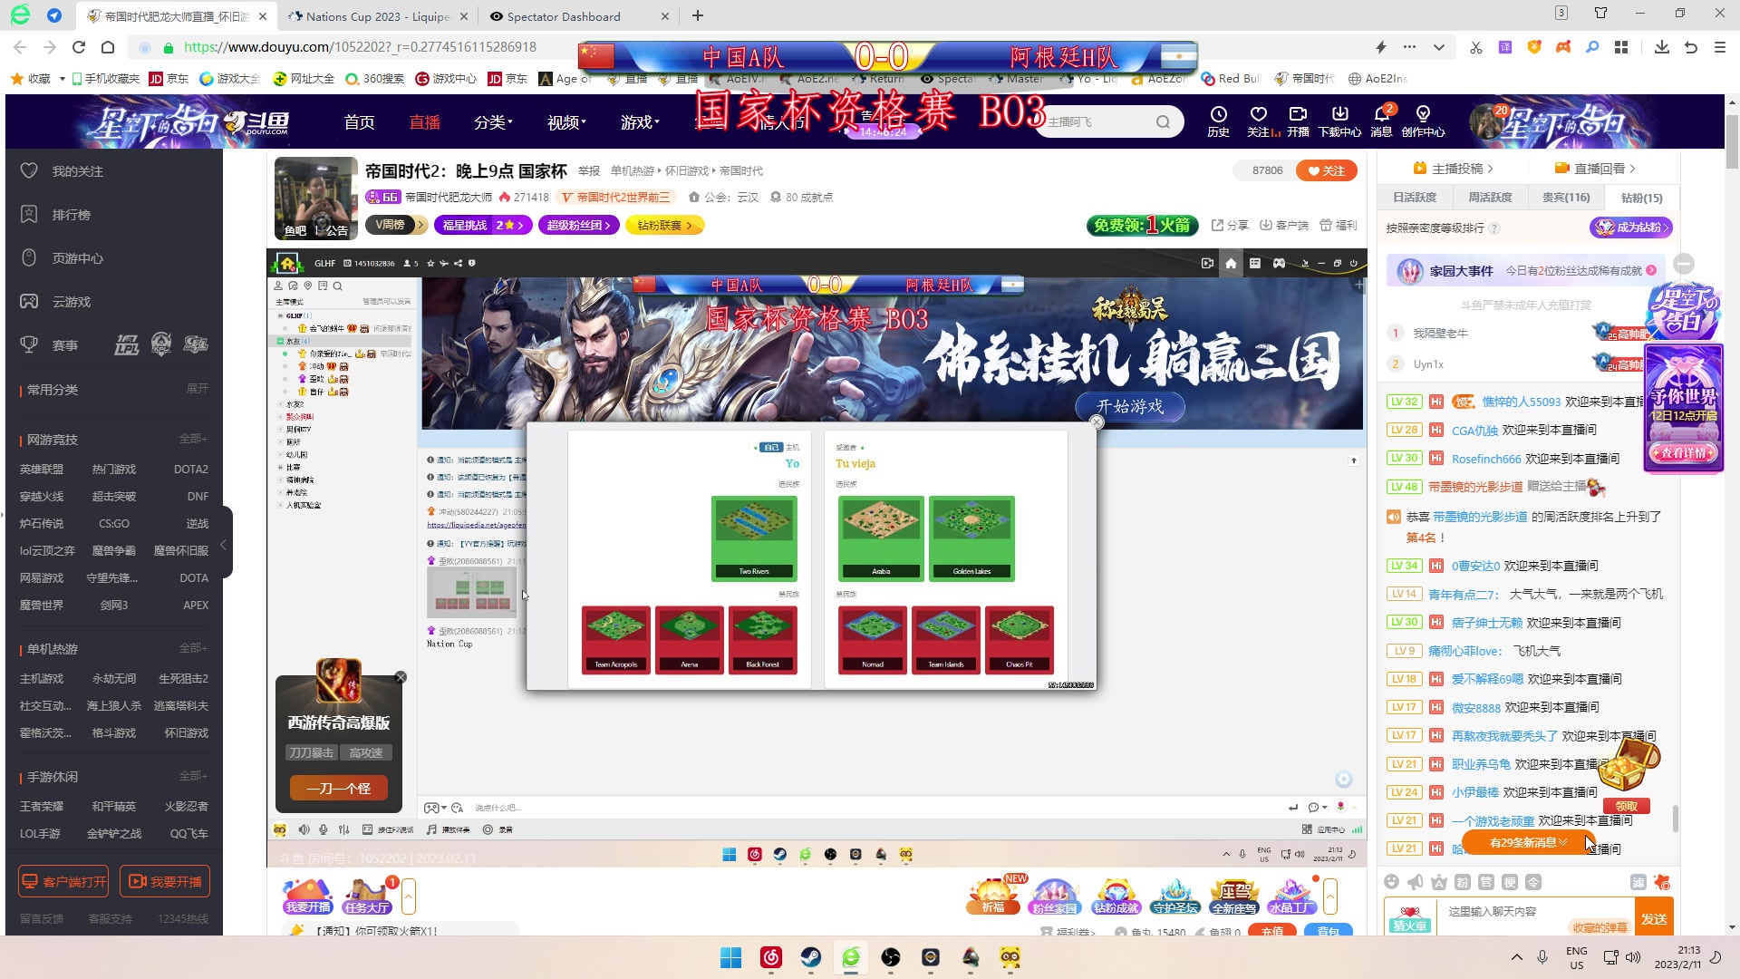This screenshot has width=1740, height=979.
Task: Open the Windows Start menu
Action: (730, 957)
